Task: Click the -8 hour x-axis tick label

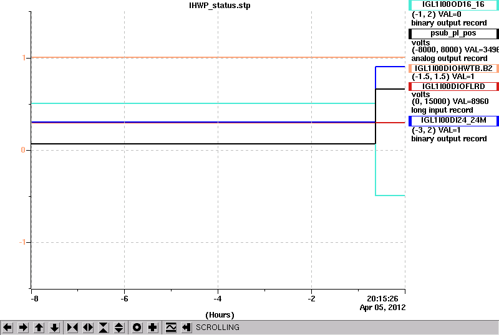Action: pos(34,299)
